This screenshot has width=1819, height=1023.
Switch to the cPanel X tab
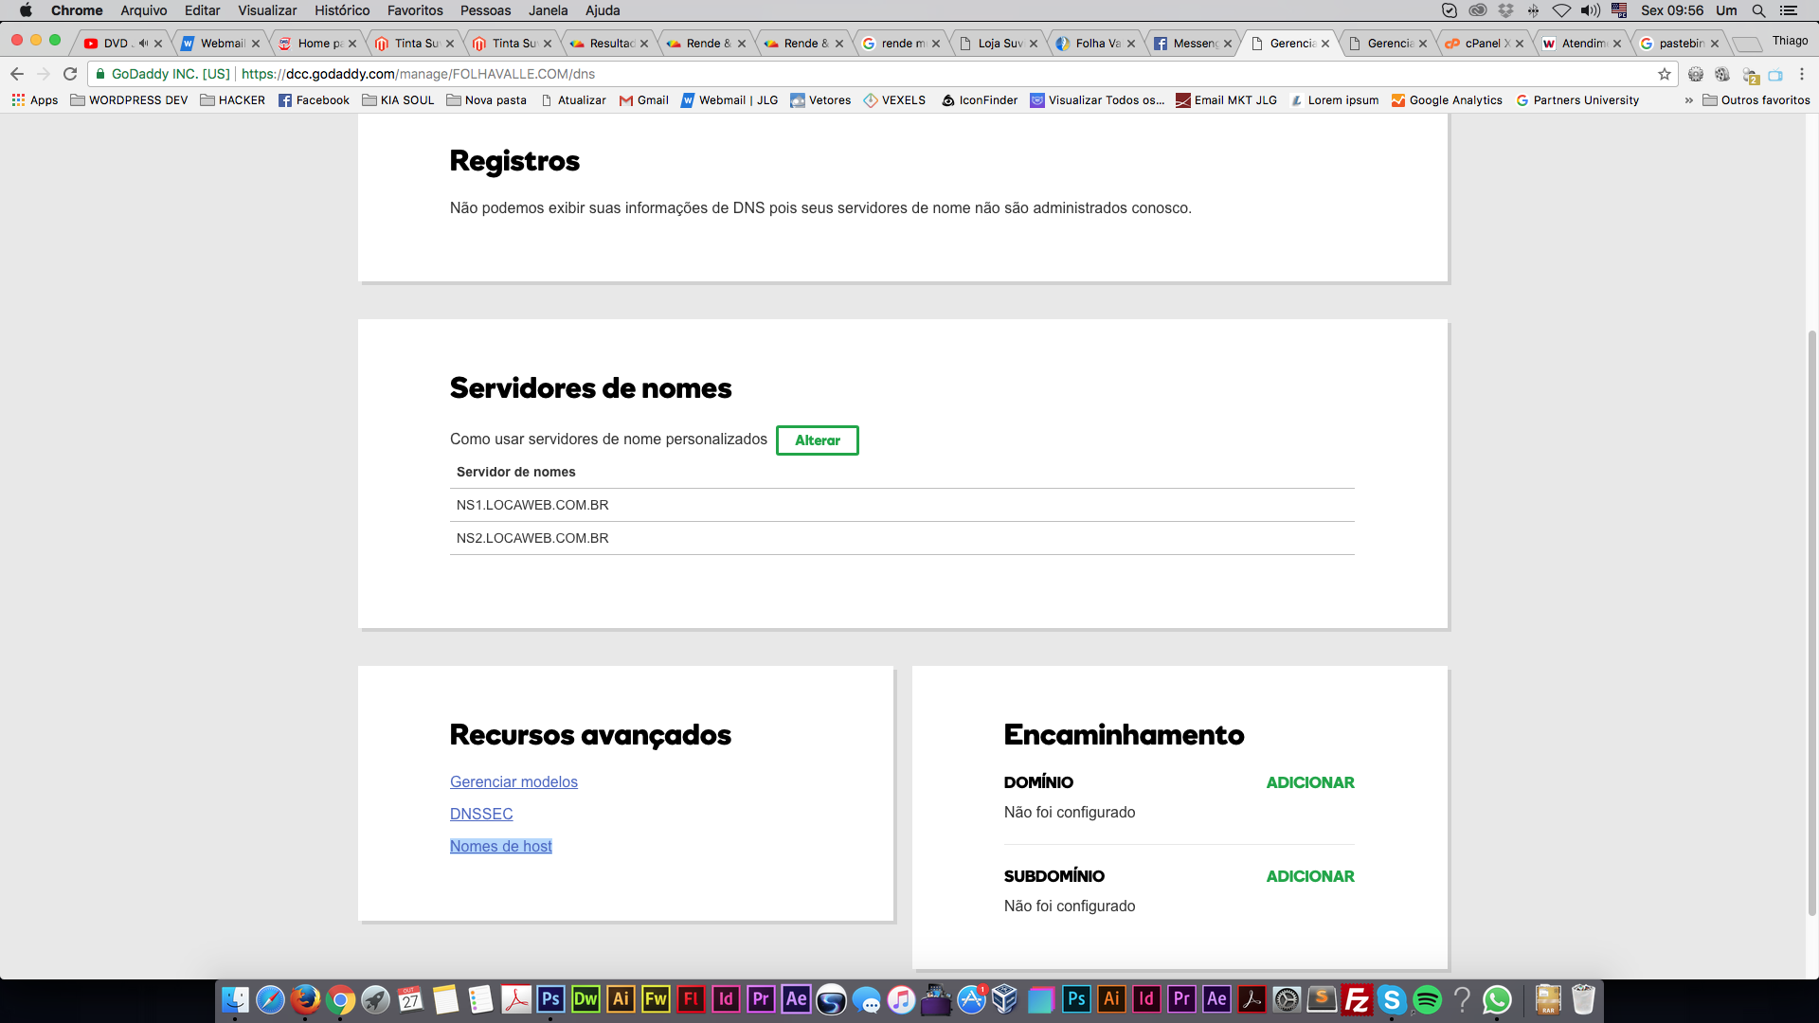click(1485, 44)
